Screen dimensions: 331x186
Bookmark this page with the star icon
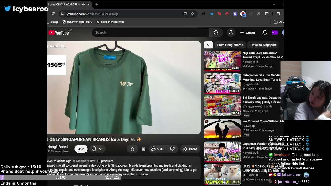tap(192, 14)
